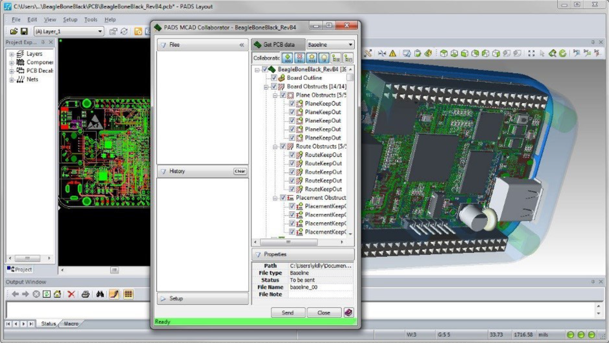Toggle the Route Obstructs checkbox
The width and height of the screenshot is (609, 343).
pos(283,146)
